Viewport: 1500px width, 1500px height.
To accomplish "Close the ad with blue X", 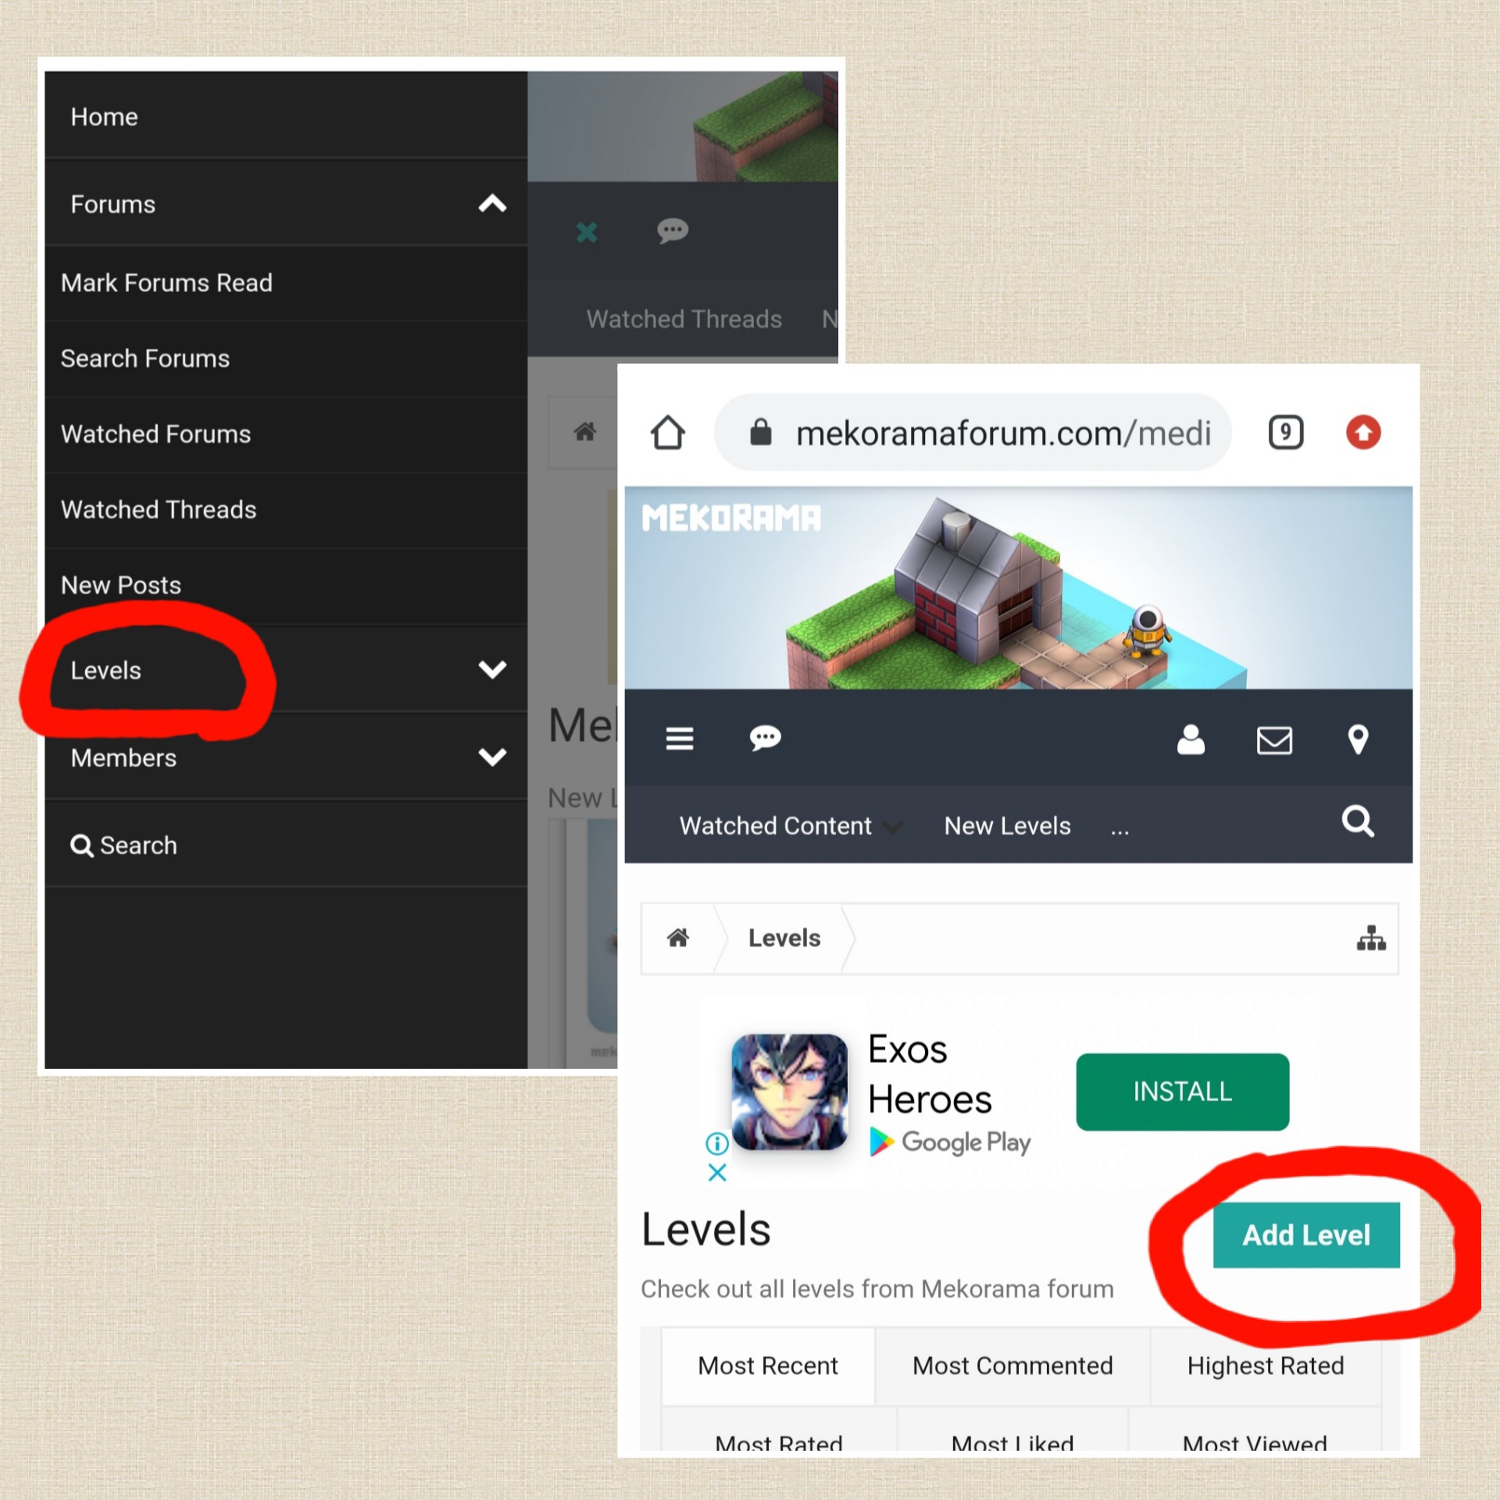I will pos(716,1173).
